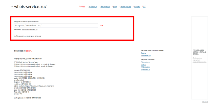Focus the domain name input field
The image size is (215, 107).
click(x=56, y=26)
